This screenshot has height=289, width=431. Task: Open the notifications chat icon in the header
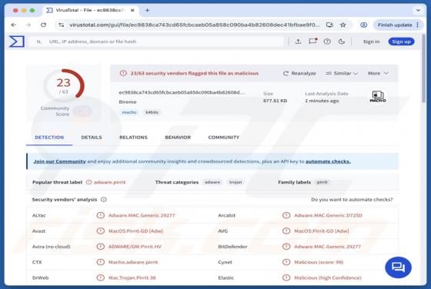click(312, 42)
